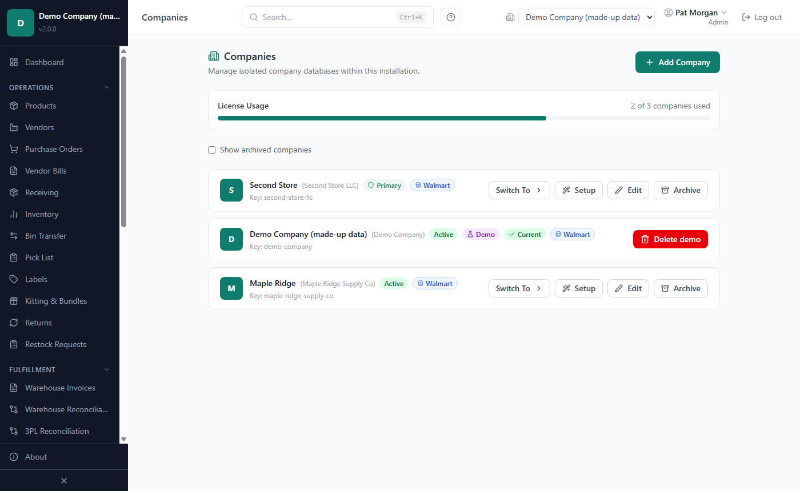
Task: Click the Warehouse Invoices document icon
Action: [x=14, y=388]
